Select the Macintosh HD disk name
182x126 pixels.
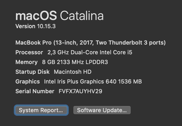tap(73, 72)
